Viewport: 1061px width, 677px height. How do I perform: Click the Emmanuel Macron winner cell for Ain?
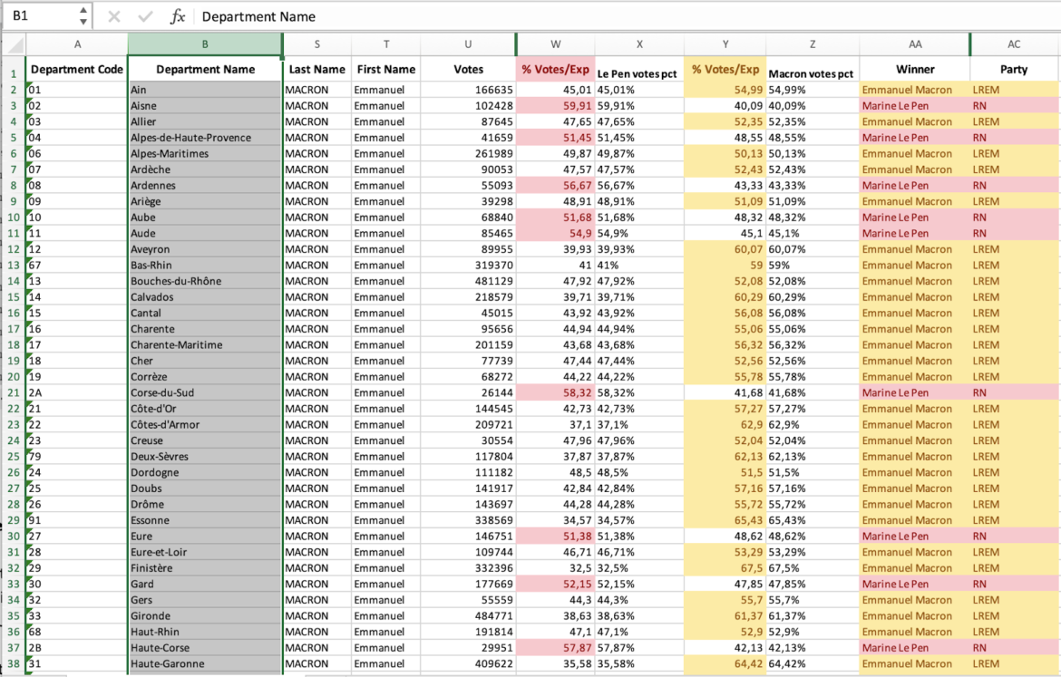coord(915,90)
